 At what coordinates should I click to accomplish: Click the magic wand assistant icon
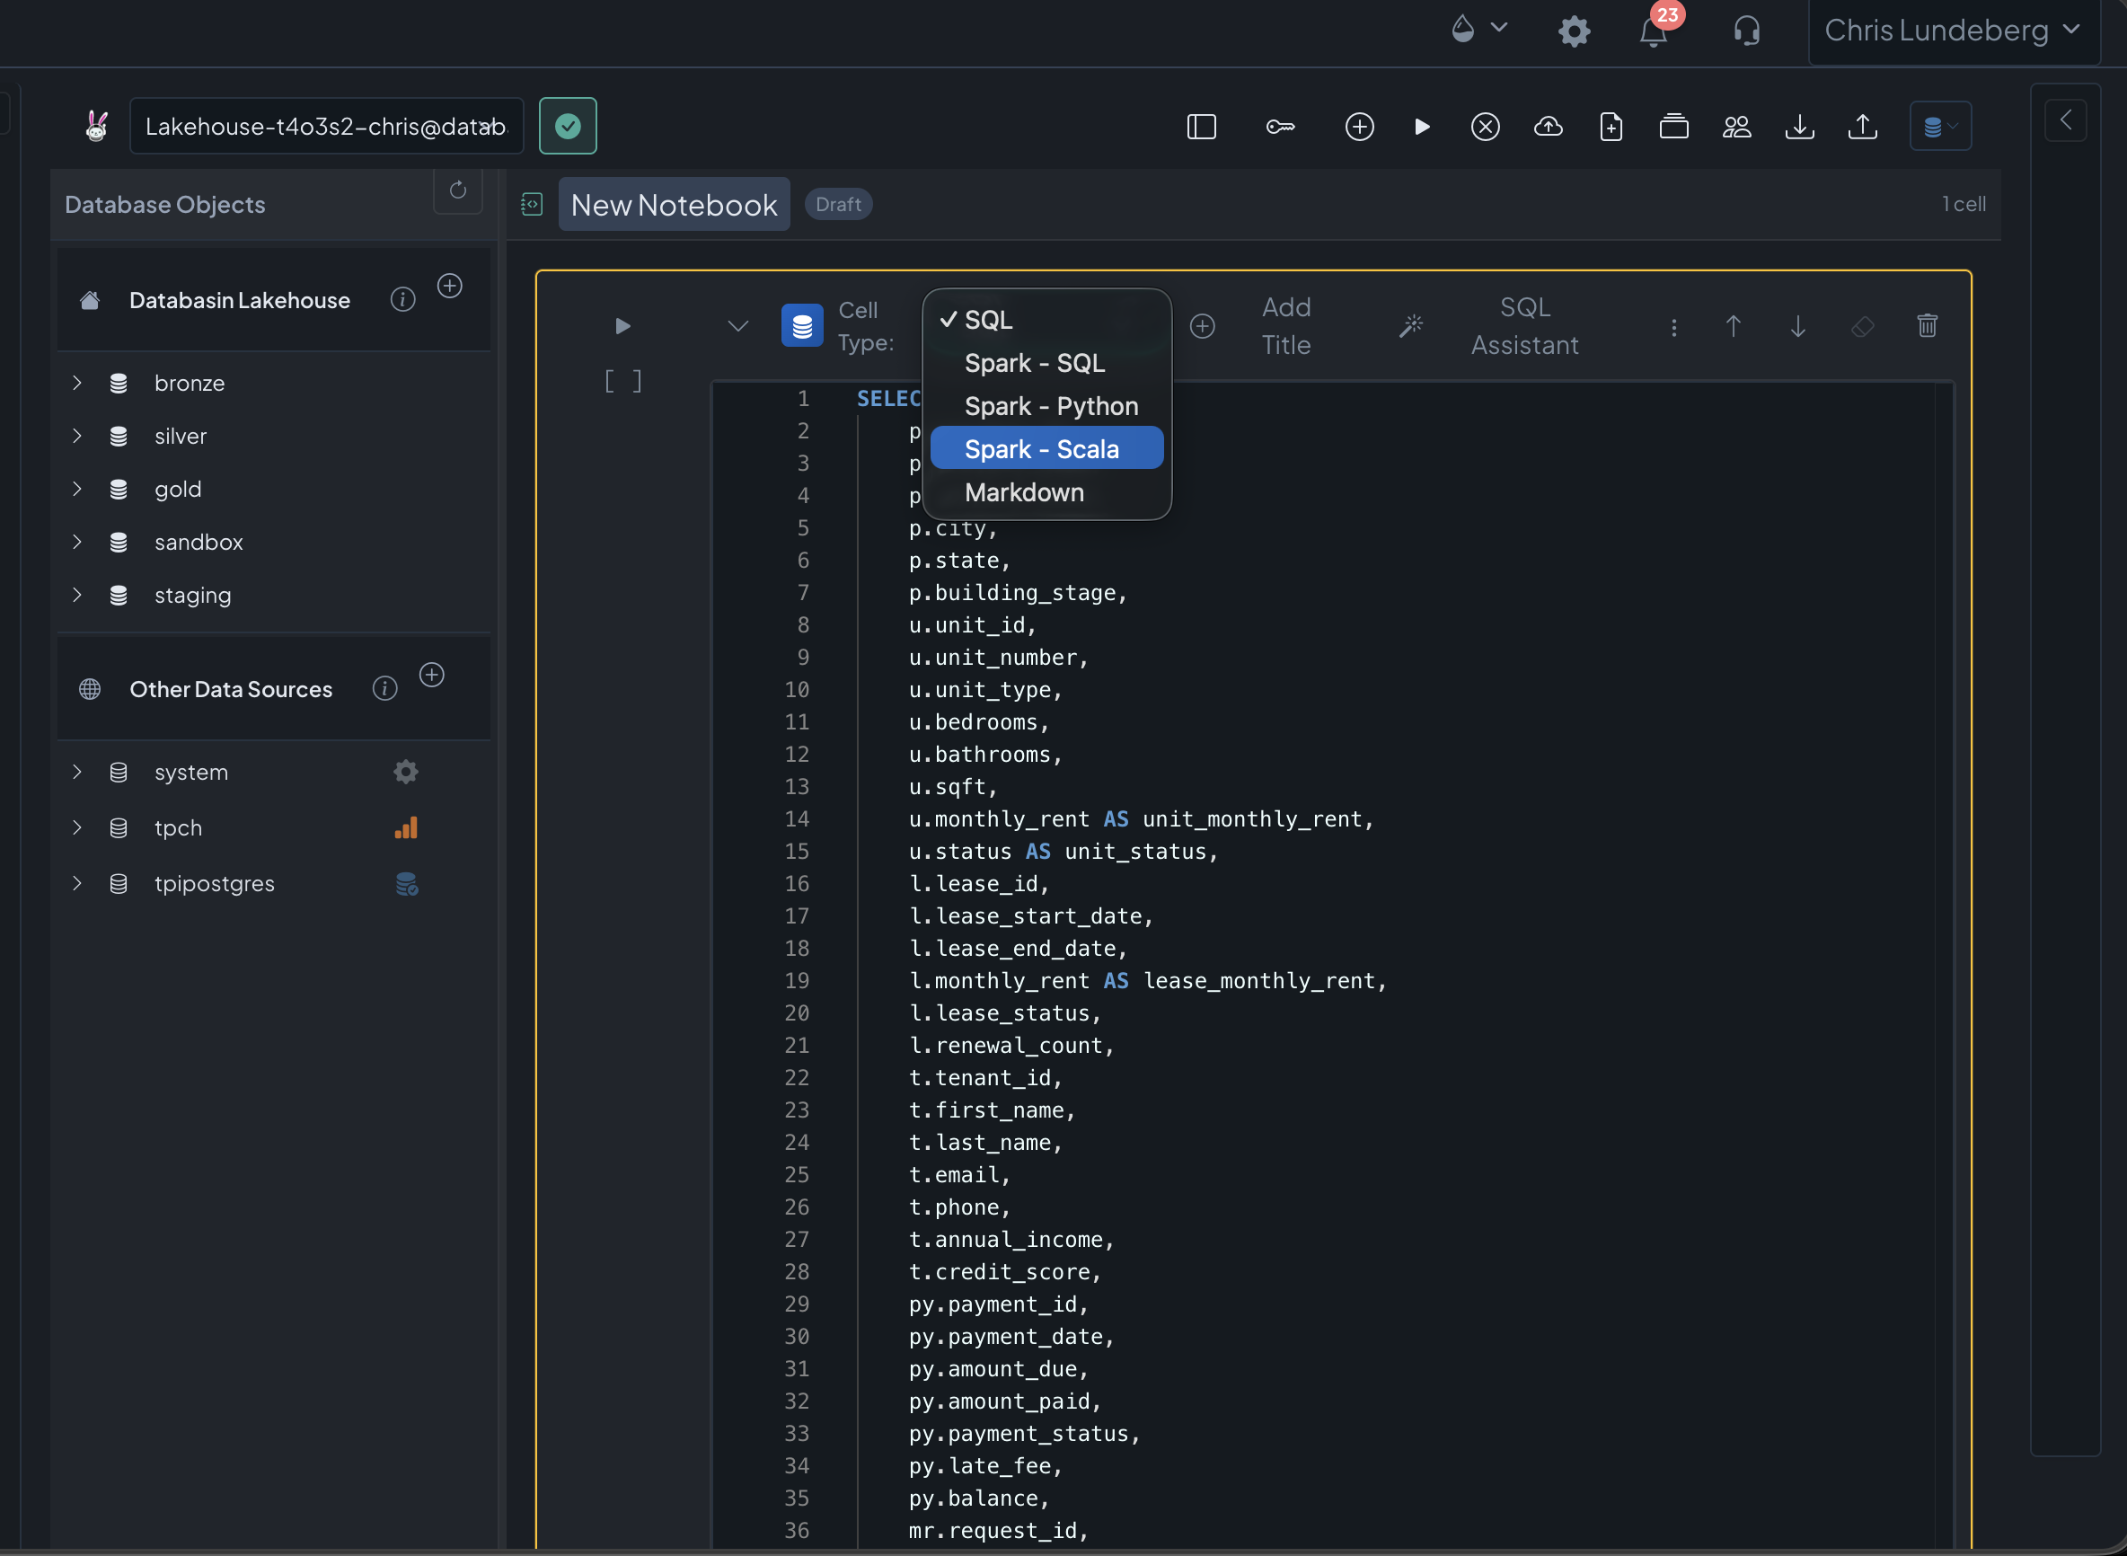[x=1410, y=326]
